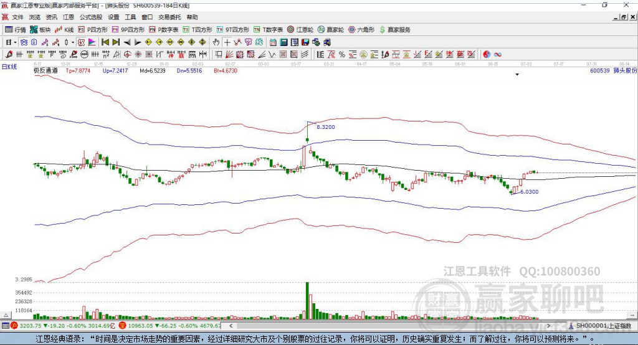Click the scrollbar left arrow
The image size is (638, 345).
tap(231, 326)
